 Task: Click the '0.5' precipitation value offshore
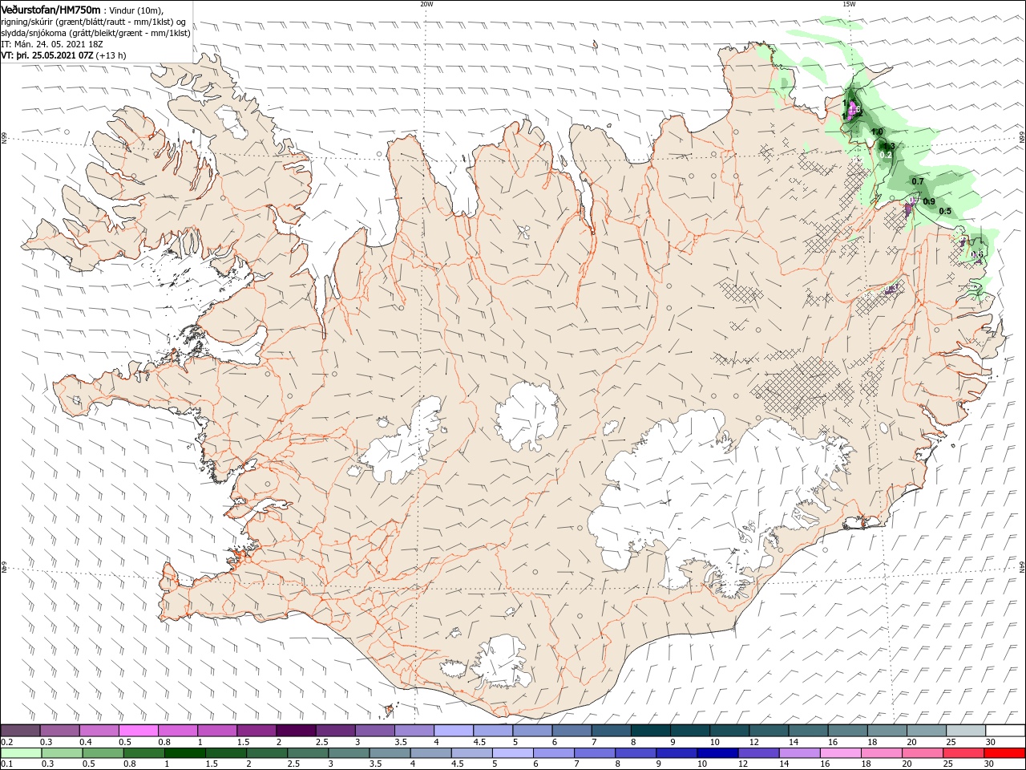click(945, 211)
